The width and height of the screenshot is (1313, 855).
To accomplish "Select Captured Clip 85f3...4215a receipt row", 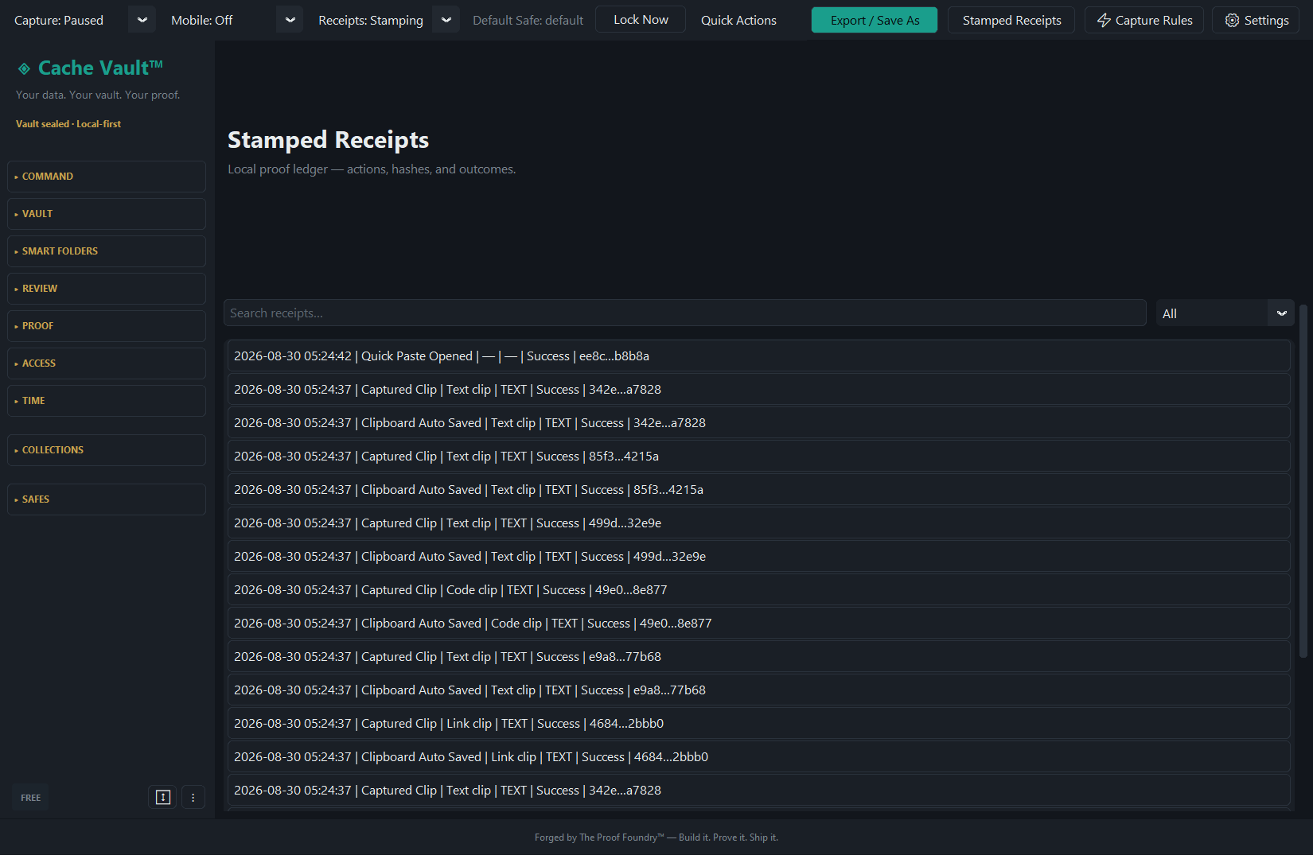I will coord(758,457).
